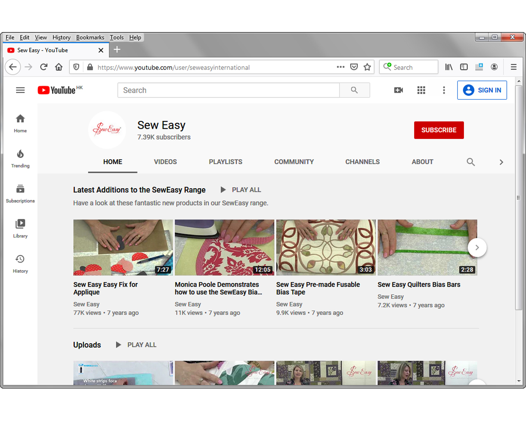
Task: Toggle the YouTube guide menu
Action: (20, 90)
